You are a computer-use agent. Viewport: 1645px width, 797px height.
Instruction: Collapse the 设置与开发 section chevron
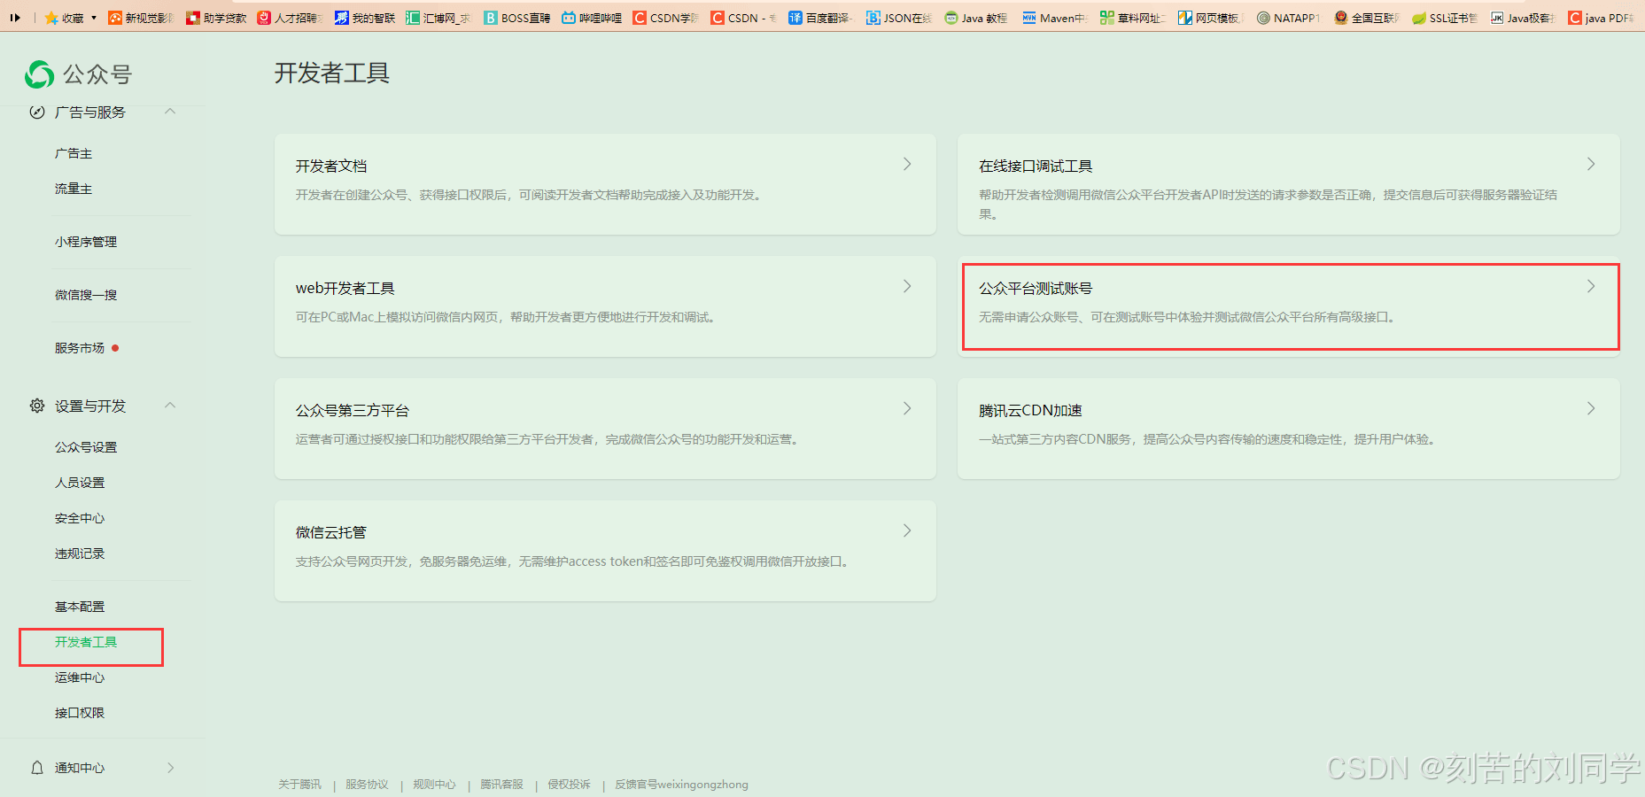pos(170,406)
